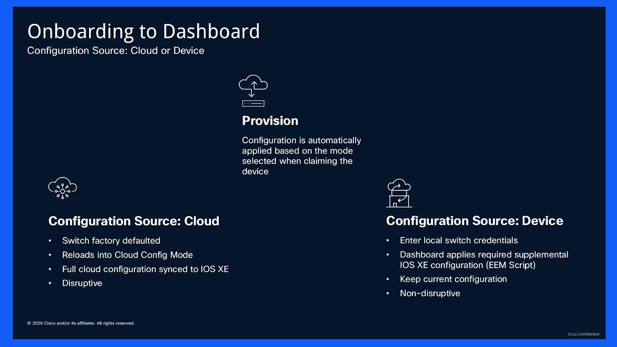Select the "Keep current configuration" bullet
Image resolution: width=617 pixels, height=347 pixels.
point(453,279)
